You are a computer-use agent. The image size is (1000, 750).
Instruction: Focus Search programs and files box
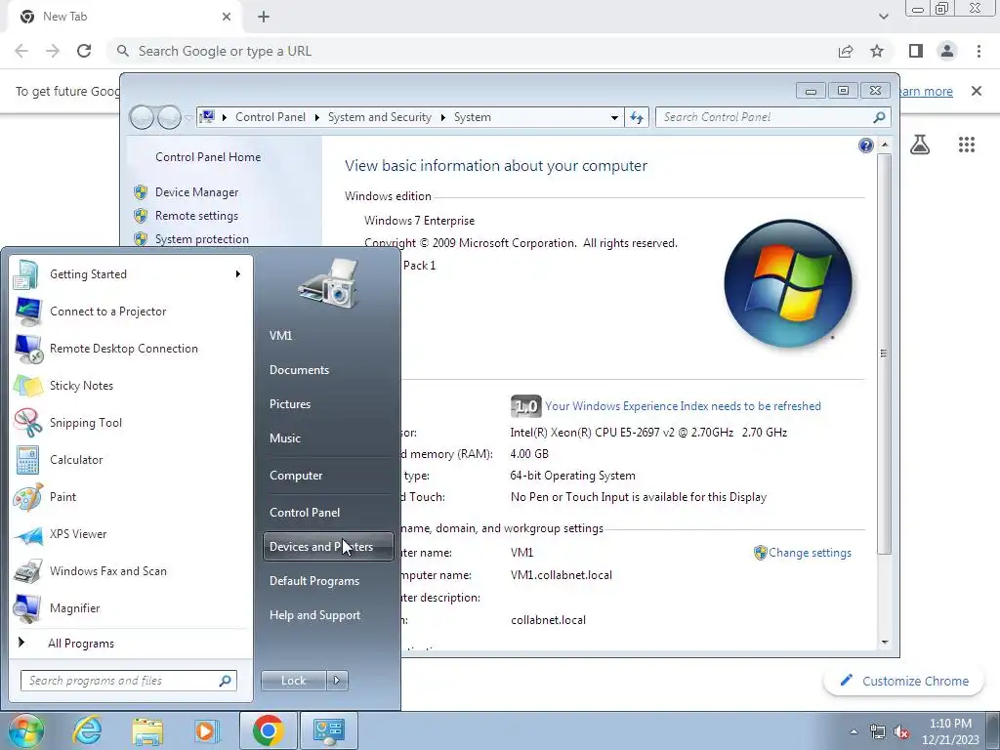(x=128, y=681)
